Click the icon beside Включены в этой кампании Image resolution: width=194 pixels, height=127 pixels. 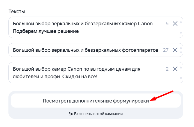tap(71, 114)
